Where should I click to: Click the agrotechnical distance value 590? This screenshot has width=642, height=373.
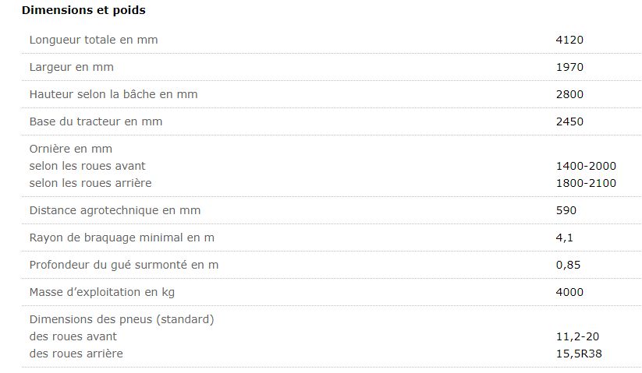(566, 210)
